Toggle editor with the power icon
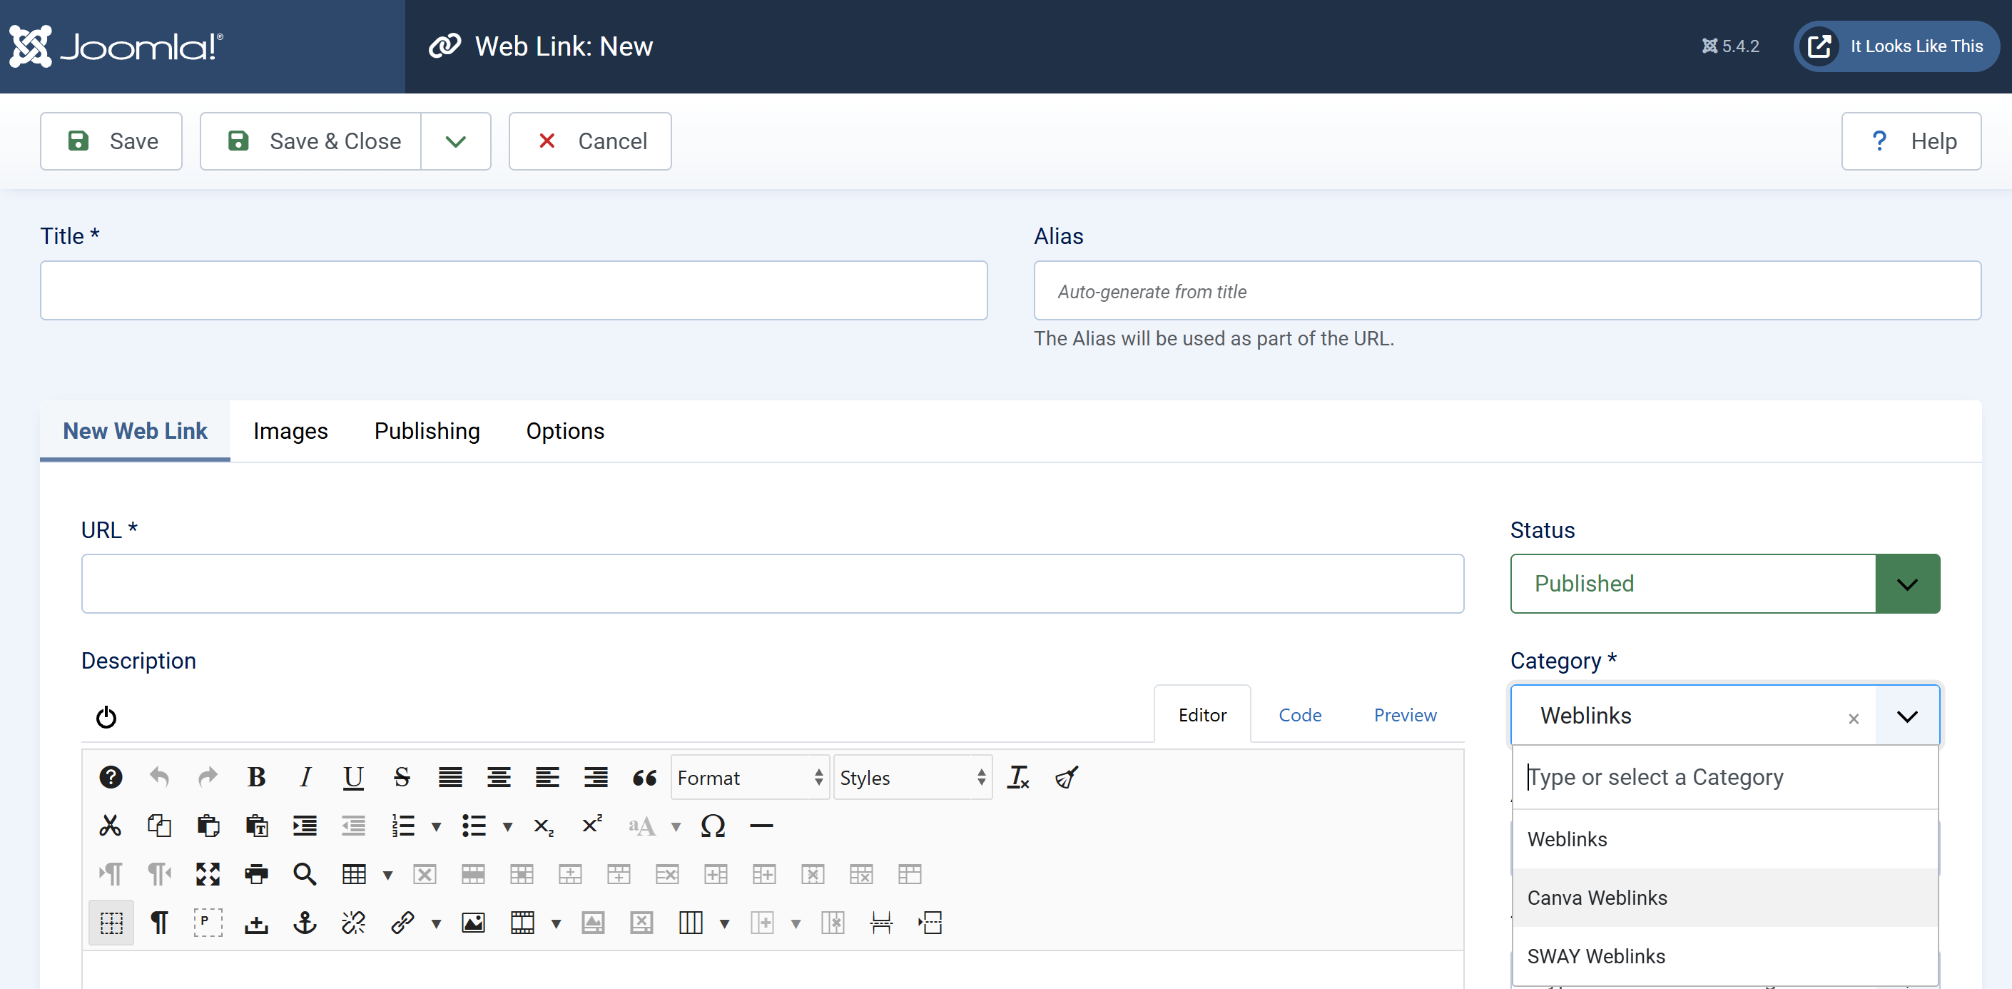 (x=106, y=716)
